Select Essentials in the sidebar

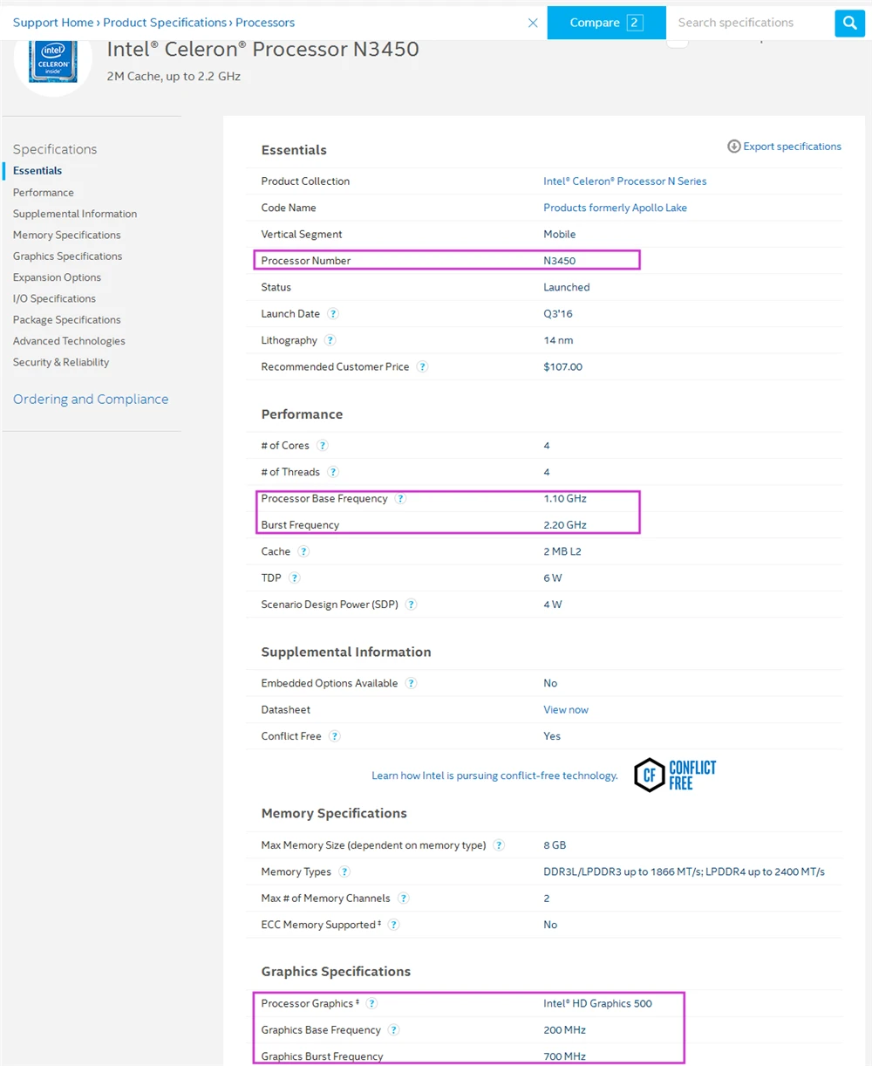(37, 171)
